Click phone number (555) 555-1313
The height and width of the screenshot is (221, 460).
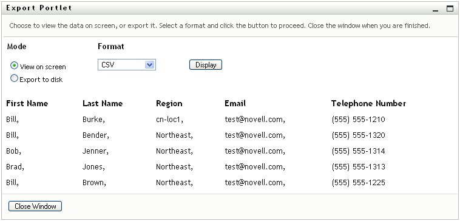(358, 167)
